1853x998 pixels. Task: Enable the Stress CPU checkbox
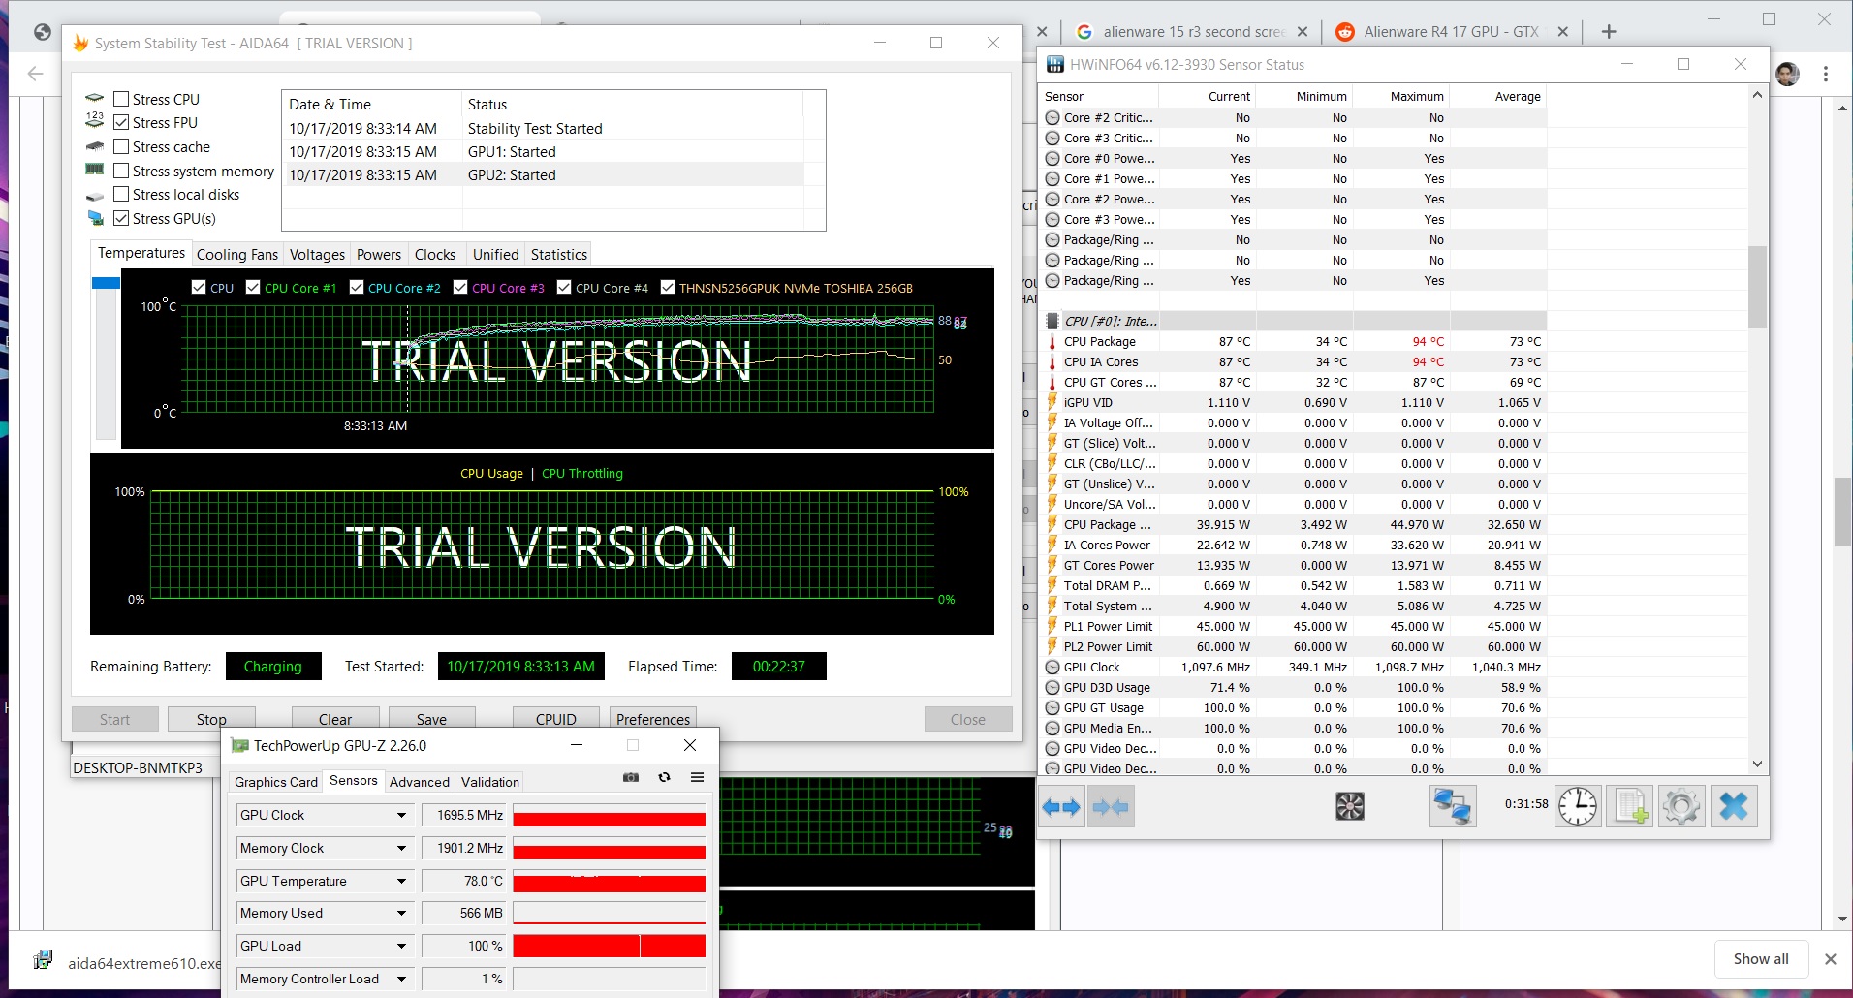pos(122,99)
